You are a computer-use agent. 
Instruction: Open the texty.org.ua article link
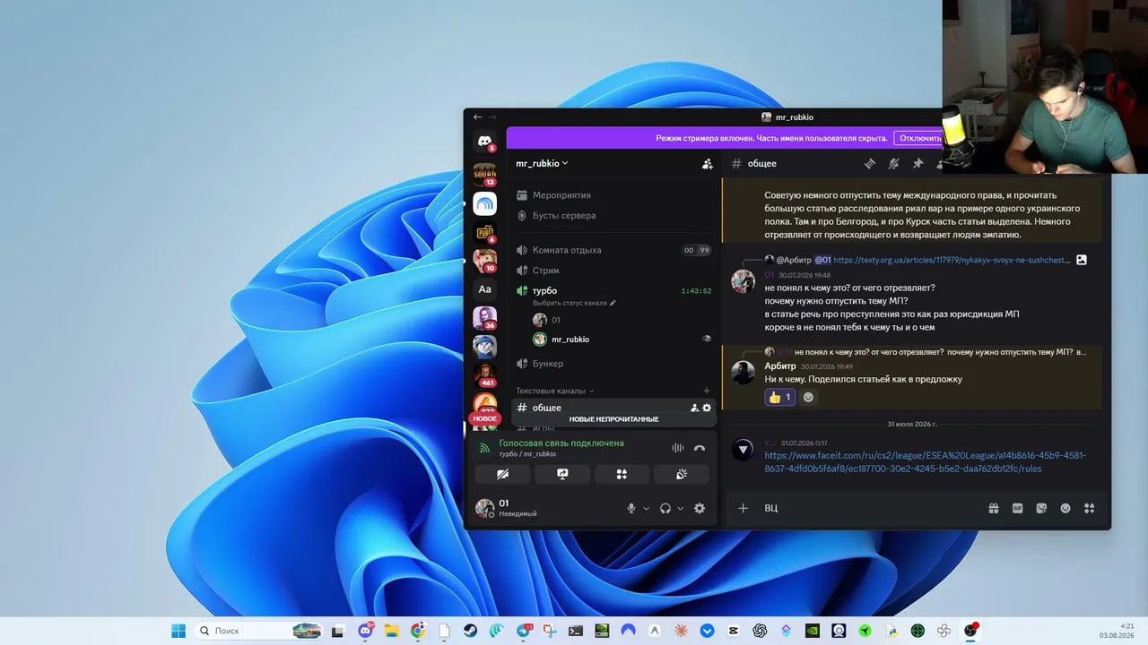click(x=952, y=260)
